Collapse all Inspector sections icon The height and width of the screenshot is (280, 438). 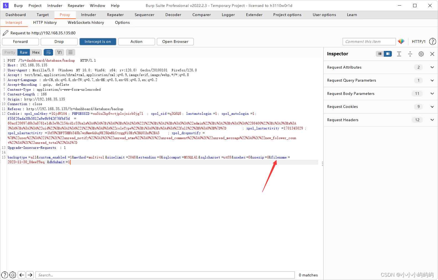(x=410, y=54)
